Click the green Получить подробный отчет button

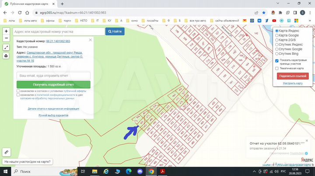click(53, 85)
